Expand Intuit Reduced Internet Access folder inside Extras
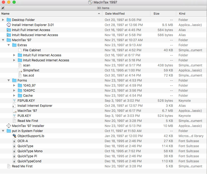Screen dimensions: 207x174 (x=14, y=60)
